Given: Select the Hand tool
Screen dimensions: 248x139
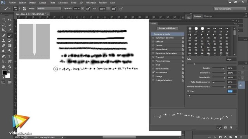Looking at the screenshot, I should coord(3,67).
